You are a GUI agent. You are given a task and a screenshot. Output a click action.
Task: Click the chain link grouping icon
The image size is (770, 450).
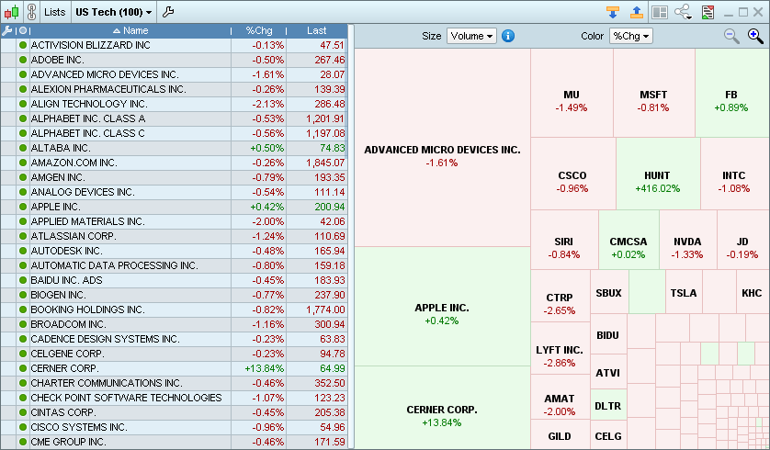pos(31,12)
